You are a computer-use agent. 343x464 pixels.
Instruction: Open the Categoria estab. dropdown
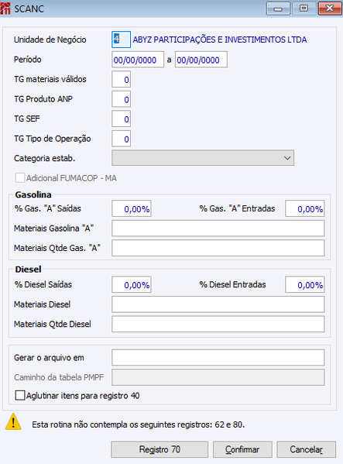[203, 158]
